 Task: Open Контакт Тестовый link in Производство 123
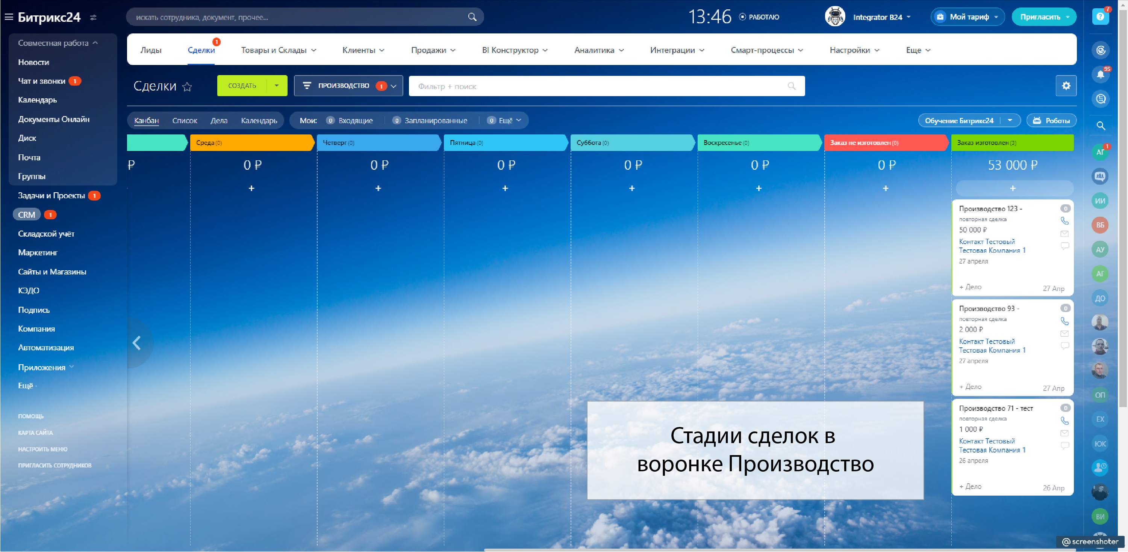[987, 241]
